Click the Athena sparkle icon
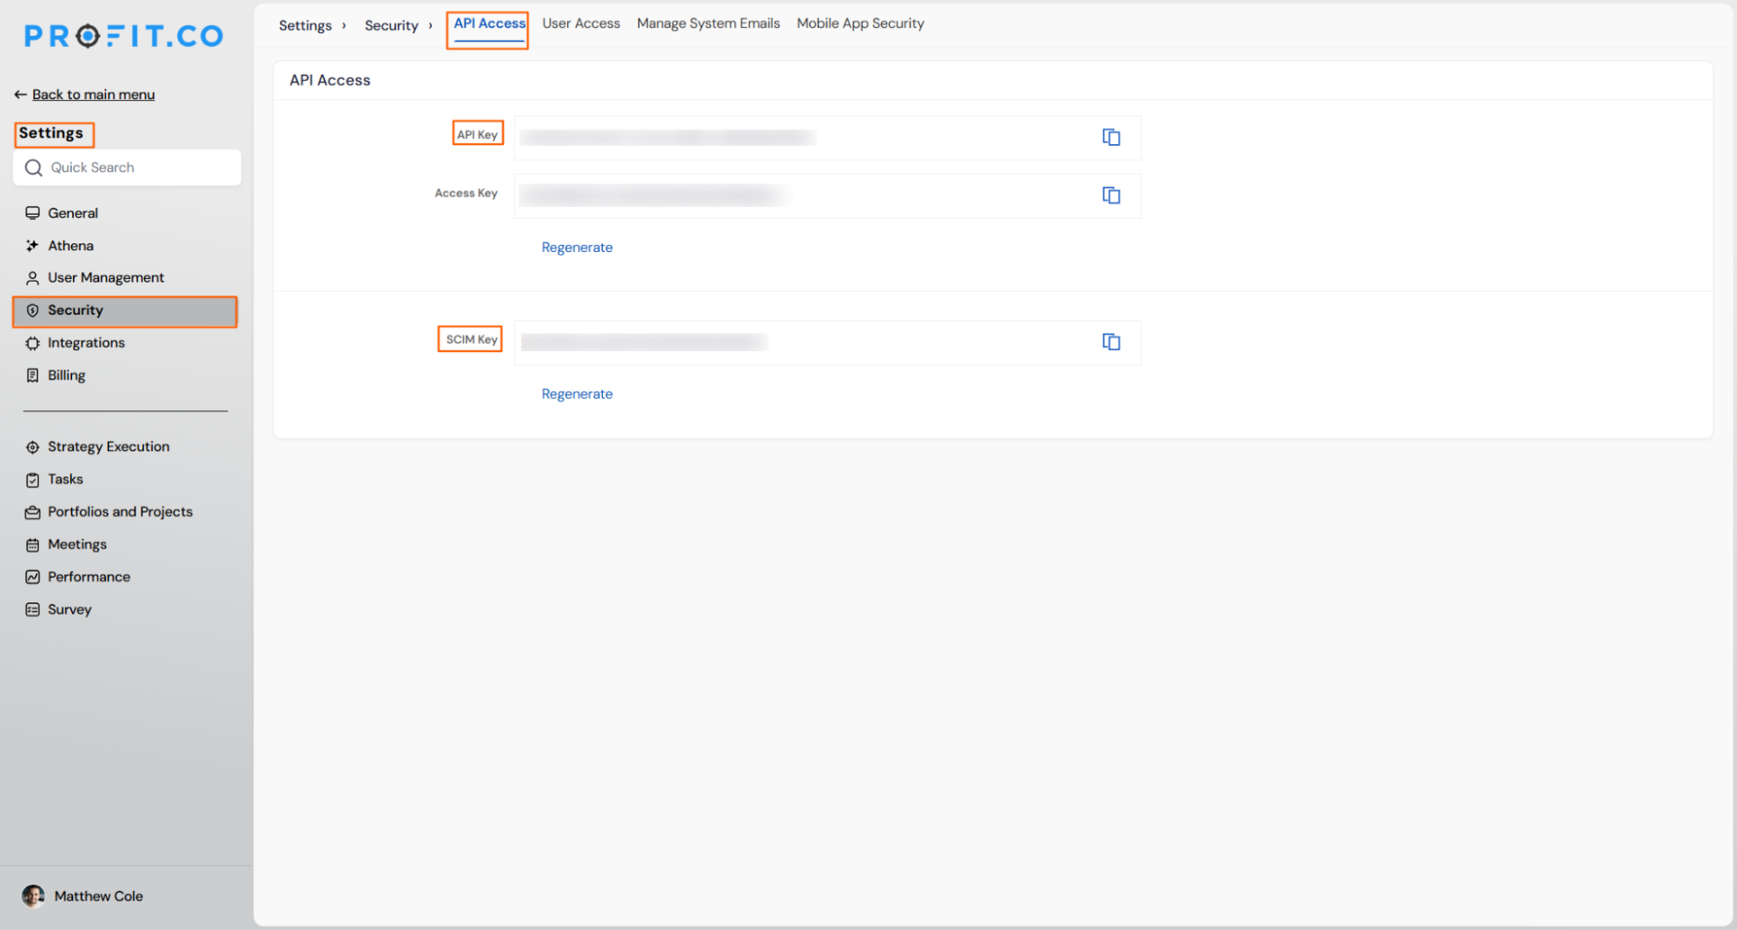1737x930 pixels. pos(32,246)
